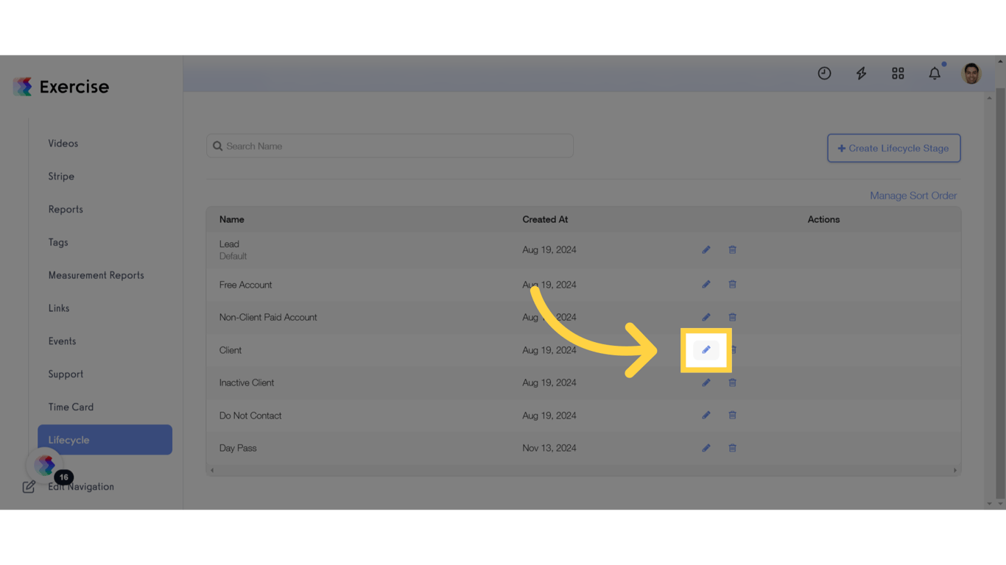The width and height of the screenshot is (1006, 565).
Task: Click the horizontal scrollbar below the table
Action: click(583, 469)
